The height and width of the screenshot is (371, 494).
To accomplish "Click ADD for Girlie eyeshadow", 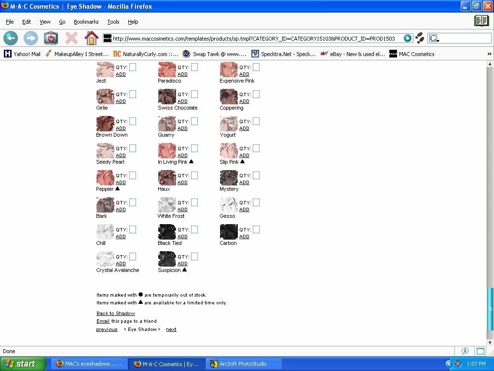I will pyautogui.click(x=121, y=101).
